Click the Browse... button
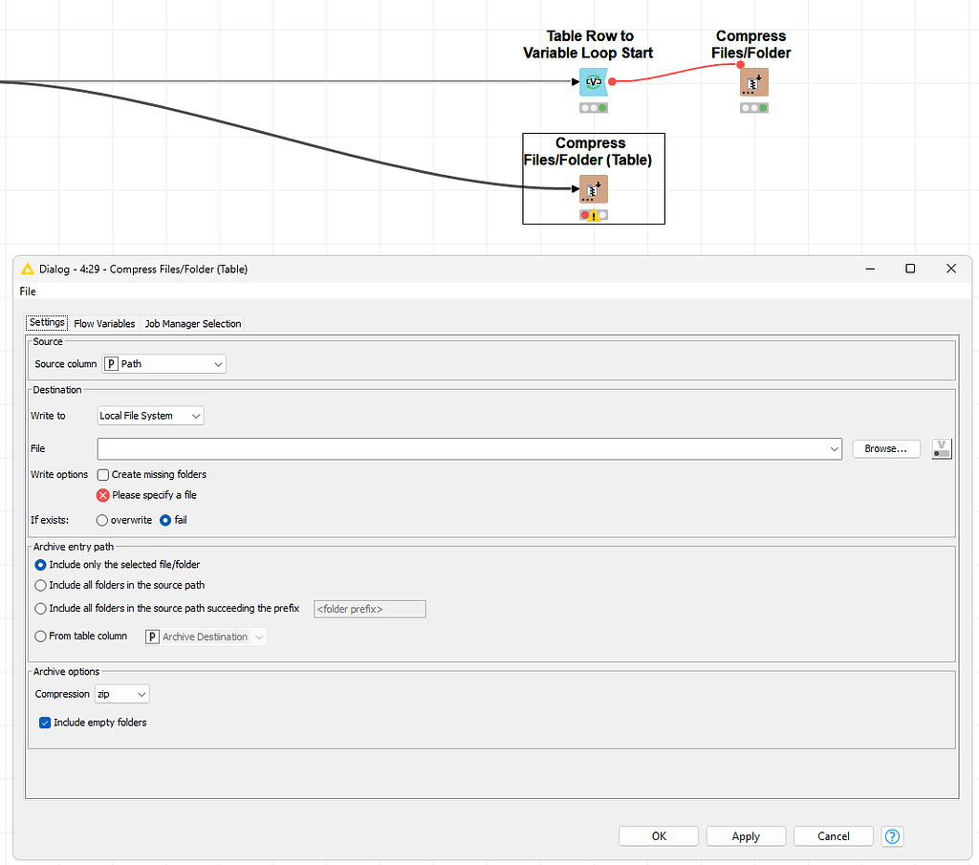Image resolution: width=979 pixels, height=865 pixels. coord(886,448)
